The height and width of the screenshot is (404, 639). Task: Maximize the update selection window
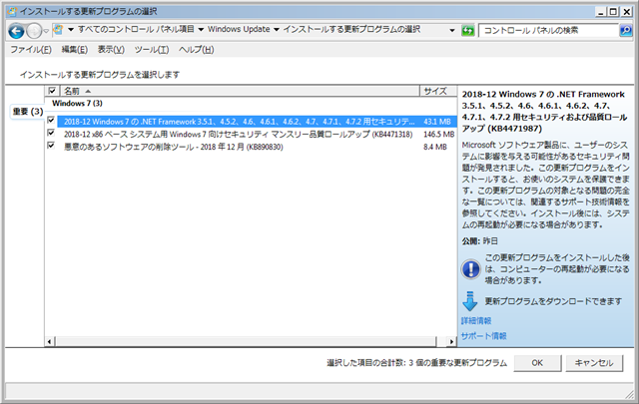pos(613,12)
